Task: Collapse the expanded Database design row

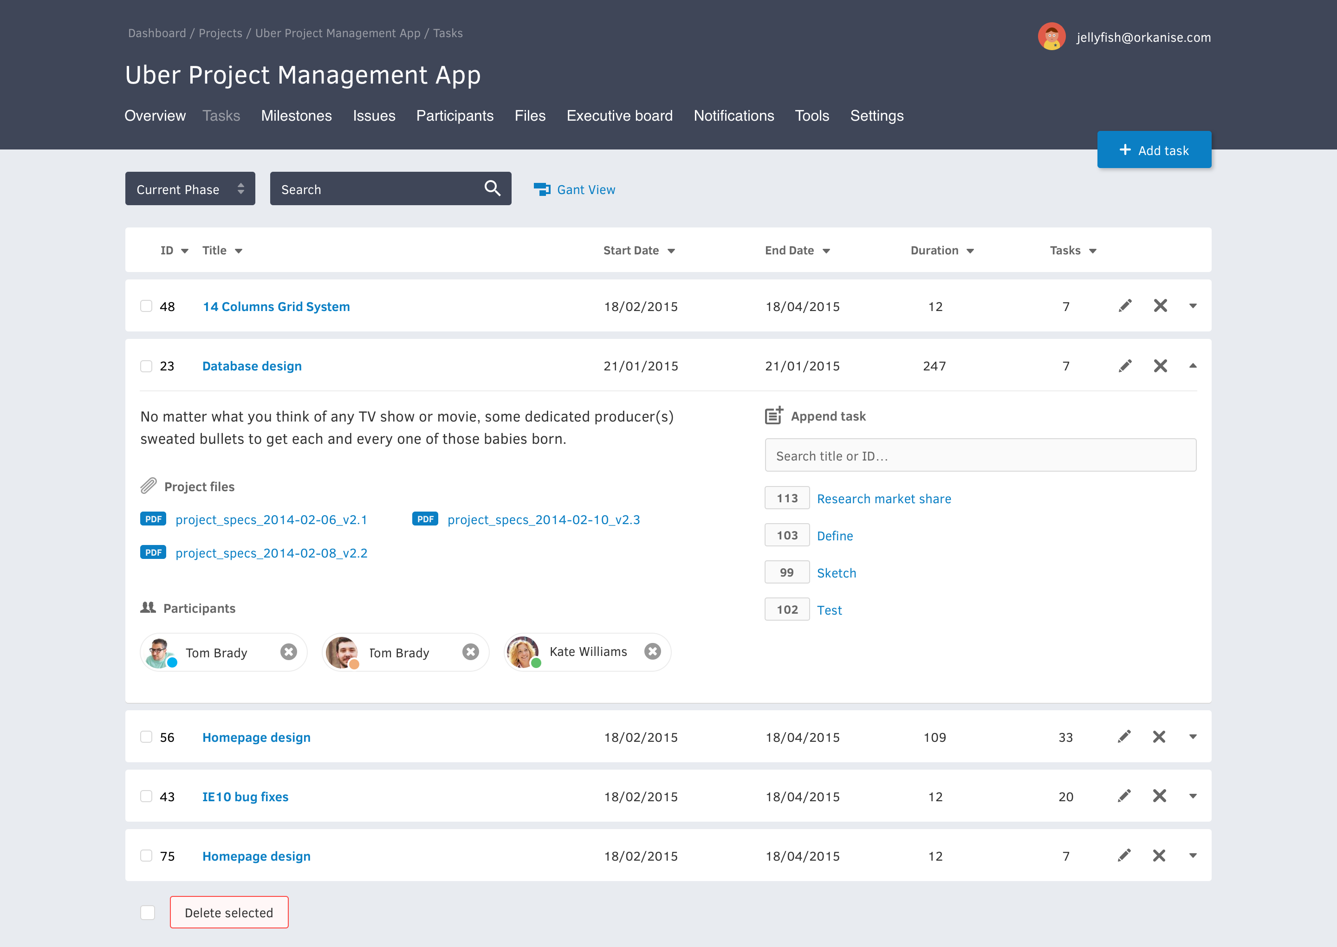Action: coord(1193,366)
